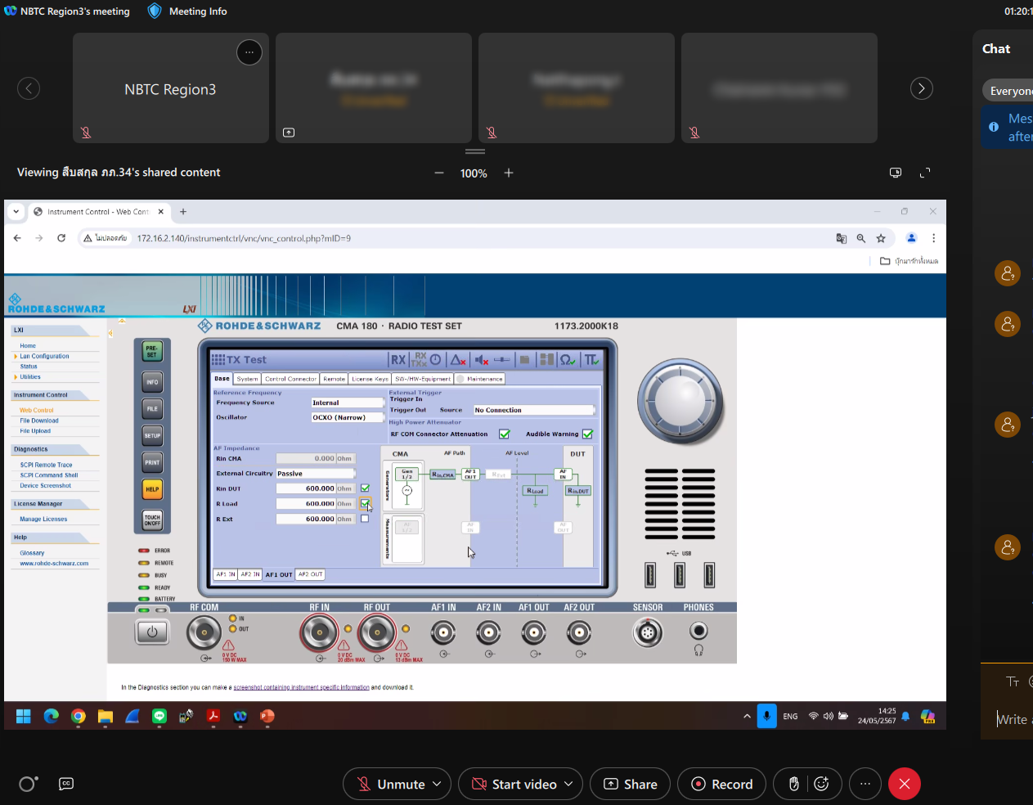Open Webex more options ellipsis button

865,784
